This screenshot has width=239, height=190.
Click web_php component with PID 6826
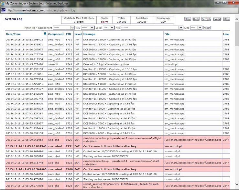click(53, 140)
